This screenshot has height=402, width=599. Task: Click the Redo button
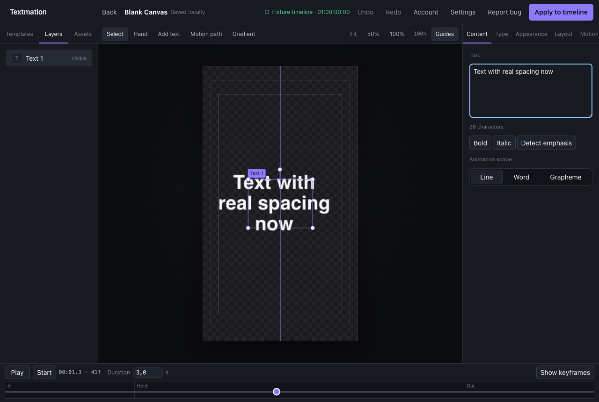pos(394,12)
